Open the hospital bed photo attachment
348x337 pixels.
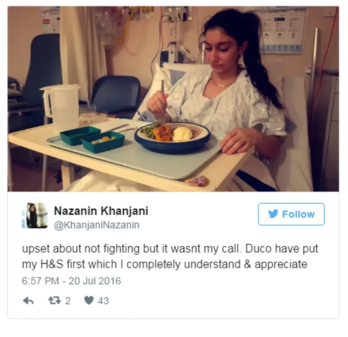pyautogui.click(x=173, y=99)
